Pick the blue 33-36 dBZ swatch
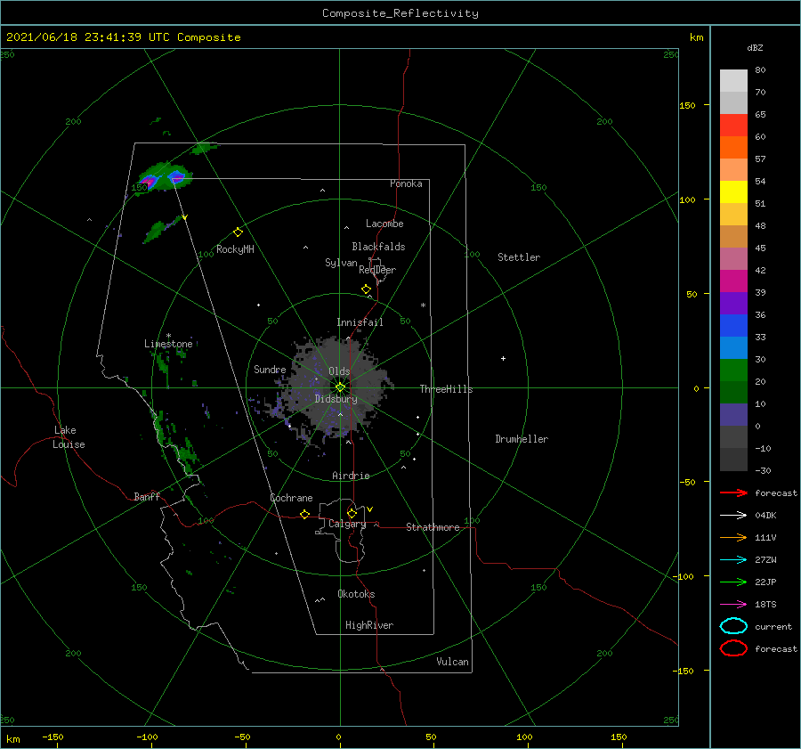Screen dimensions: 801x749 coord(733,326)
